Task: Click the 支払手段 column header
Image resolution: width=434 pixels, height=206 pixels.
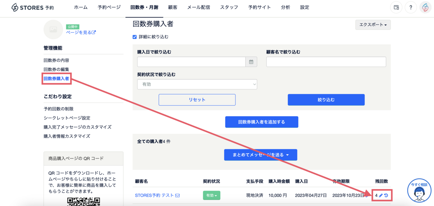Action: click(x=255, y=181)
